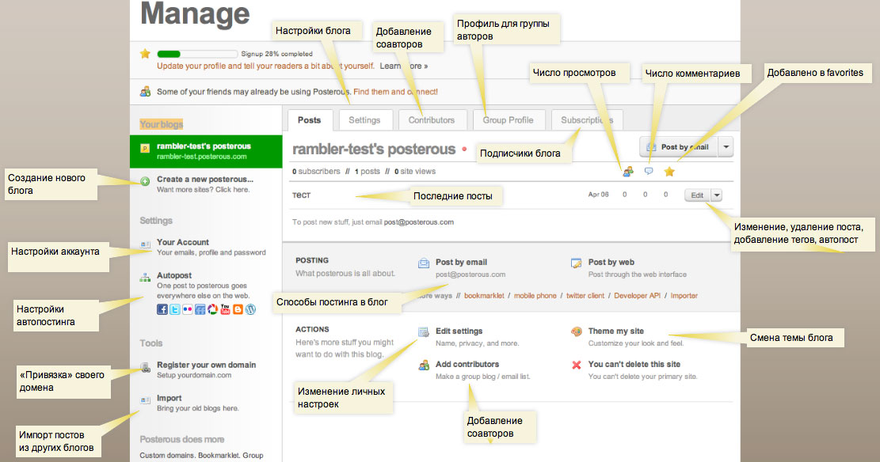
Task: Click the 'Edit settings' action link
Action: (x=459, y=331)
